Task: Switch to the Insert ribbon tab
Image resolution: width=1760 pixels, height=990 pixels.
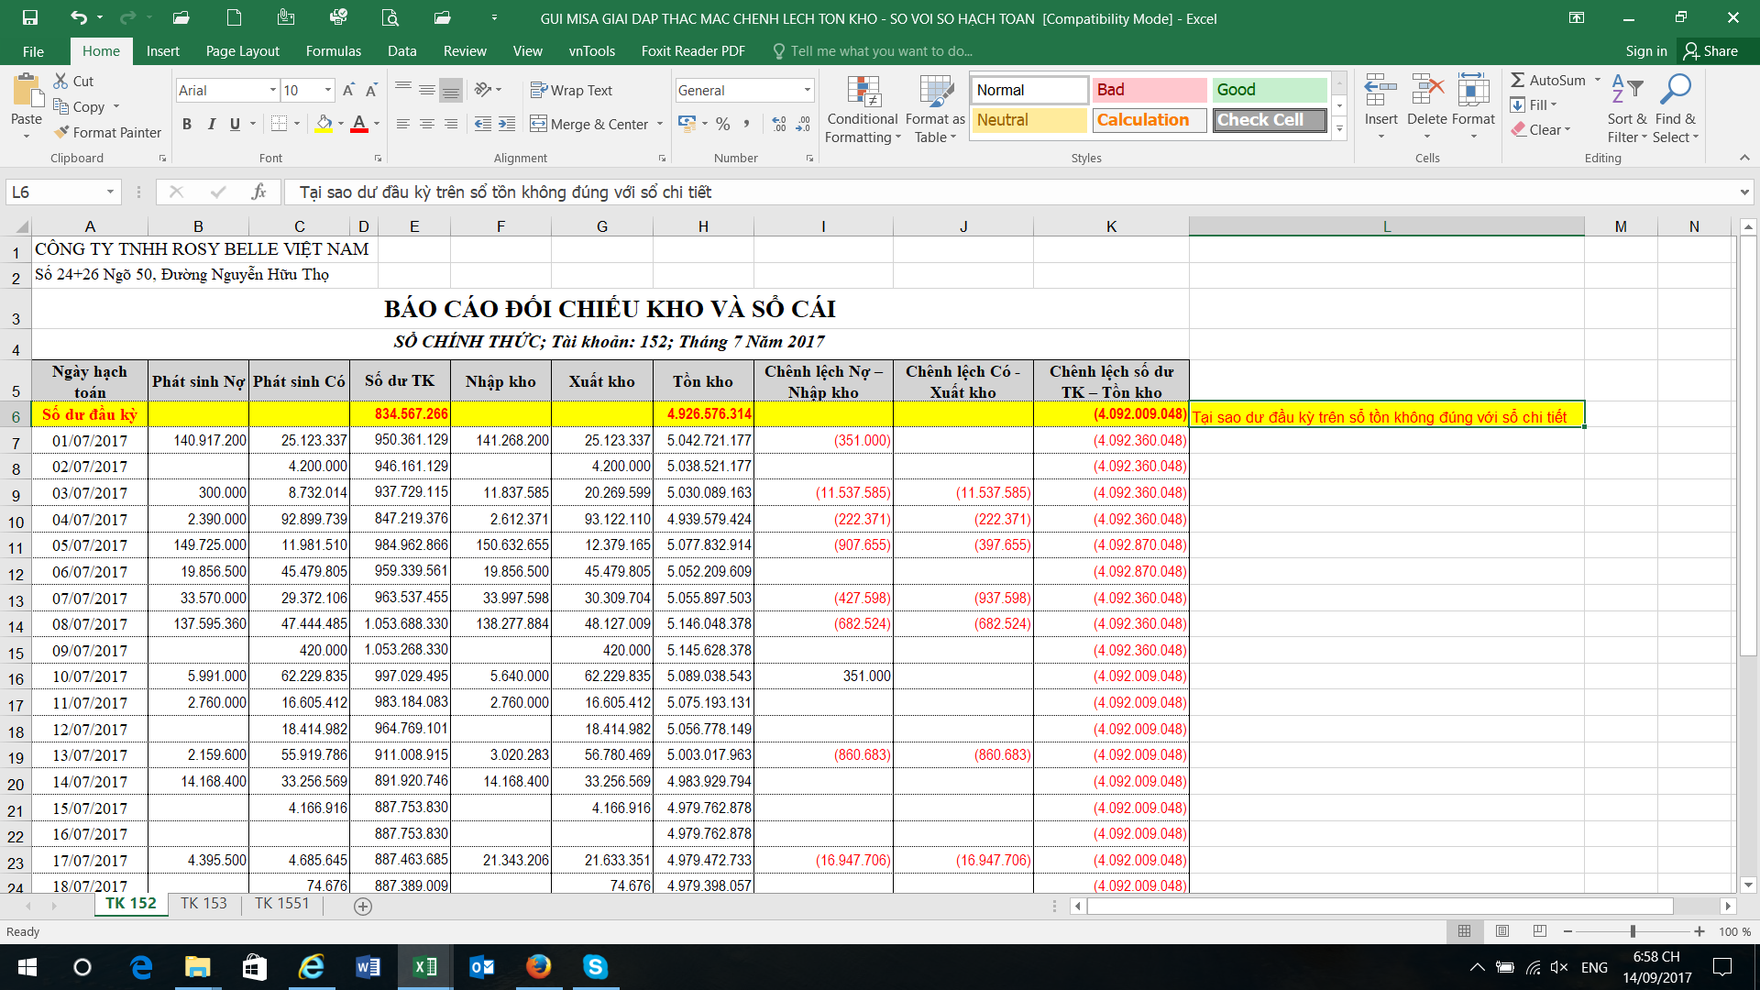Action: pyautogui.click(x=162, y=51)
